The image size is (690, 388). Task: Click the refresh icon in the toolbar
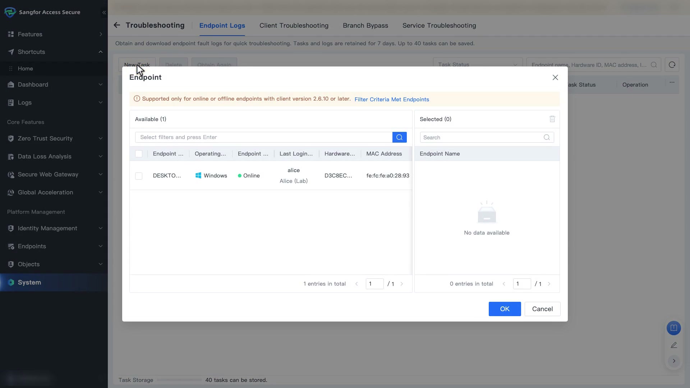tap(672, 65)
